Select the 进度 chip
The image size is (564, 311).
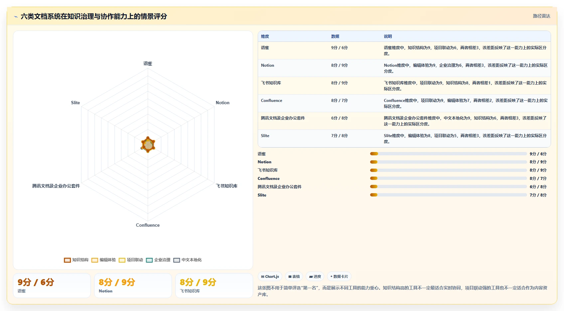pyautogui.click(x=315, y=276)
